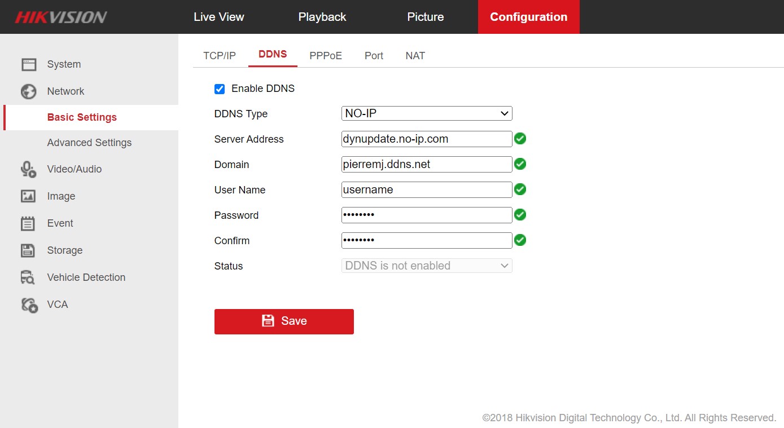Click the Image picture icon
The width and height of the screenshot is (784, 428).
[28, 196]
